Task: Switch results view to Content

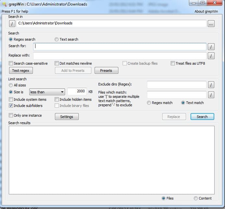Action: 196,198
